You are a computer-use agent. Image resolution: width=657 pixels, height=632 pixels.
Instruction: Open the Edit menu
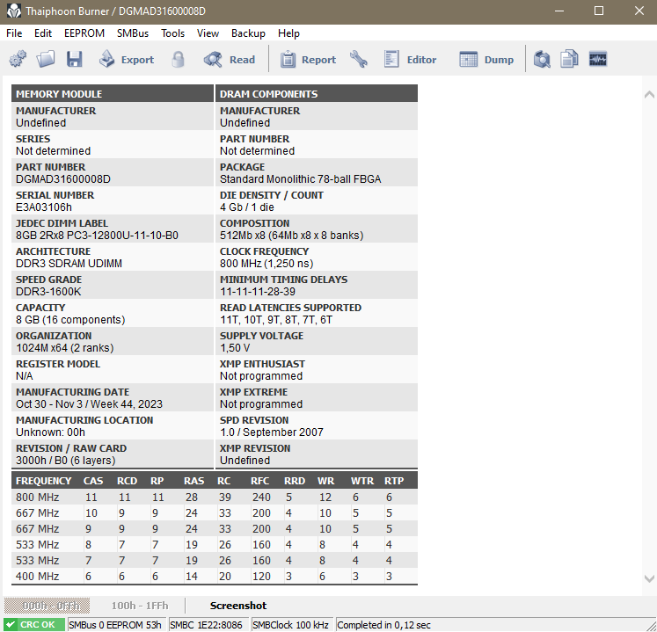tap(43, 33)
